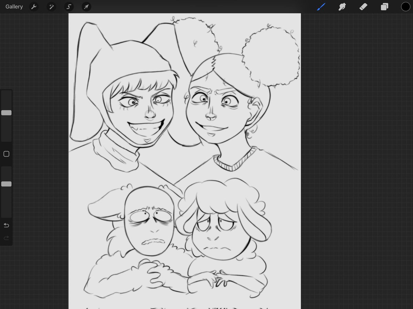
Task: Select the Eraser tool
Action: point(363,7)
